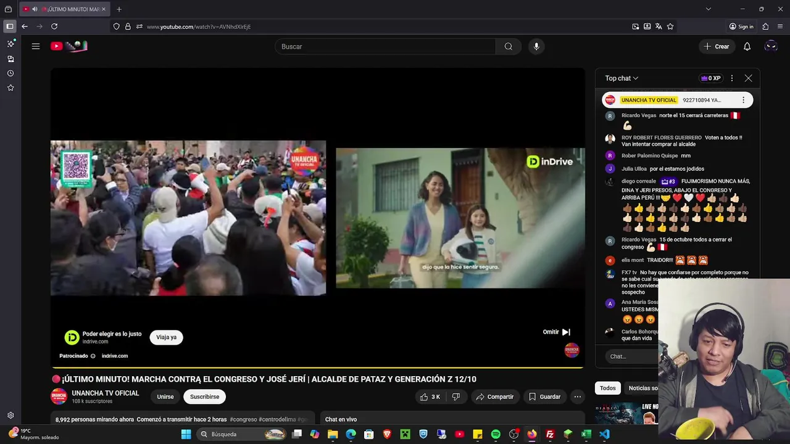Viewport: 790px width, 444px height.
Task: Open the Crear button
Action: (x=717, y=46)
